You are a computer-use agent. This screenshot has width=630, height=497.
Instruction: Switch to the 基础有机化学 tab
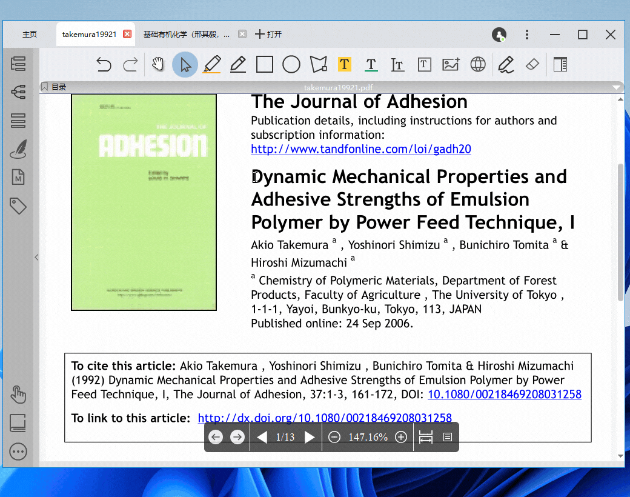[x=186, y=35]
